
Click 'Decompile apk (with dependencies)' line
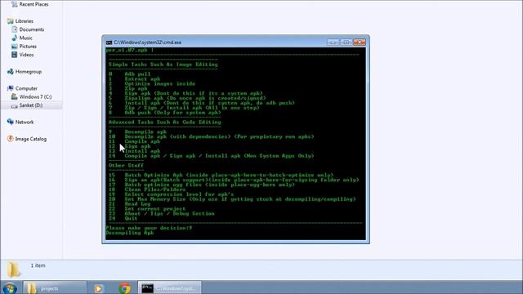pos(211,136)
